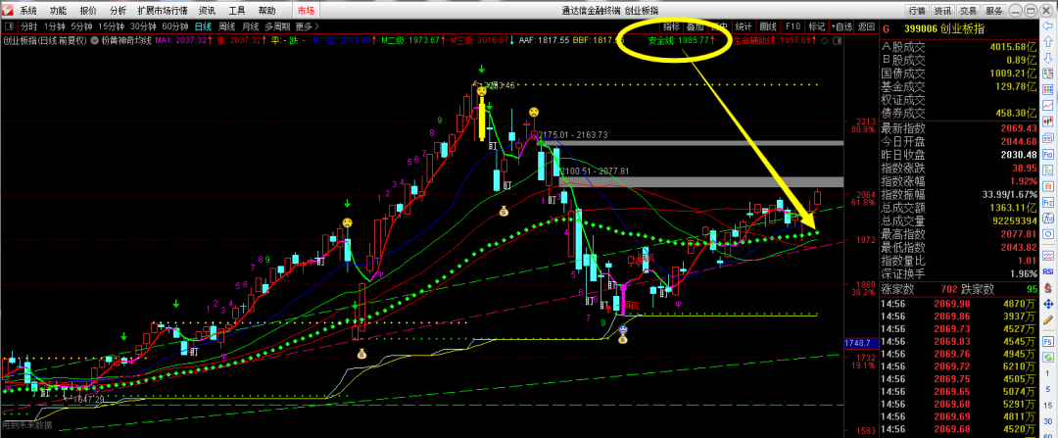Viewport: 1058px width, 438px height.
Task: Click the 统计 toolbar button
Action: click(744, 26)
